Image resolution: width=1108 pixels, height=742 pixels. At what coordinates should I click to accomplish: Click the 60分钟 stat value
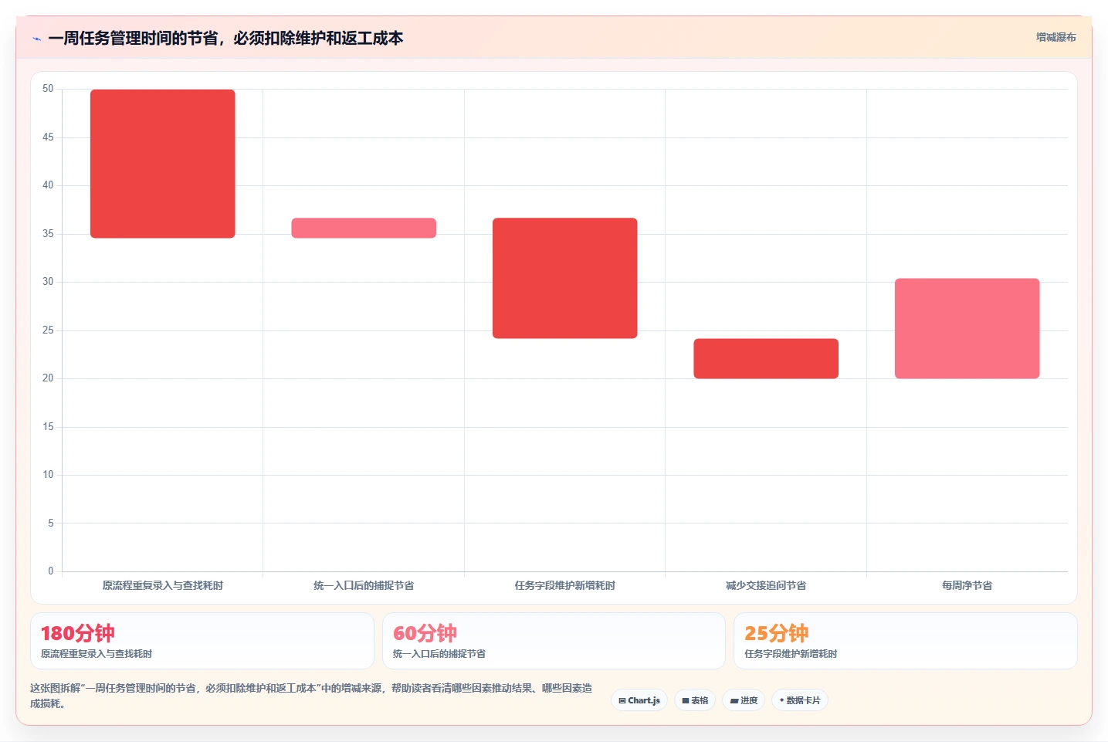click(x=425, y=633)
